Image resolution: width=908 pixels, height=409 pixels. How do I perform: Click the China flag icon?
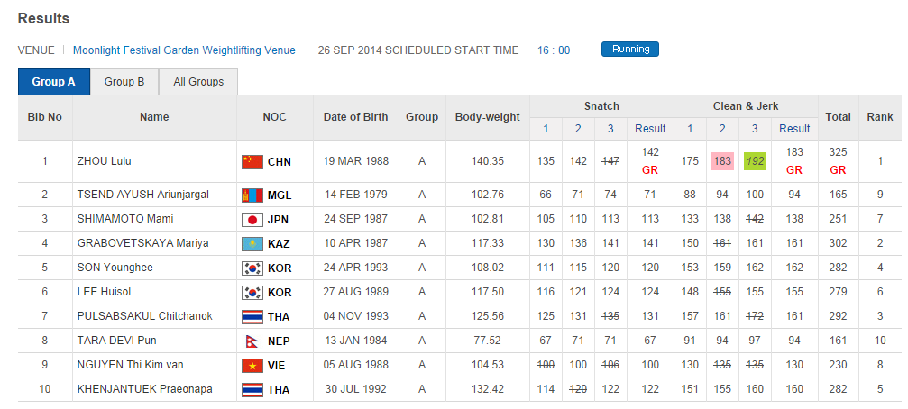[x=252, y=162]
